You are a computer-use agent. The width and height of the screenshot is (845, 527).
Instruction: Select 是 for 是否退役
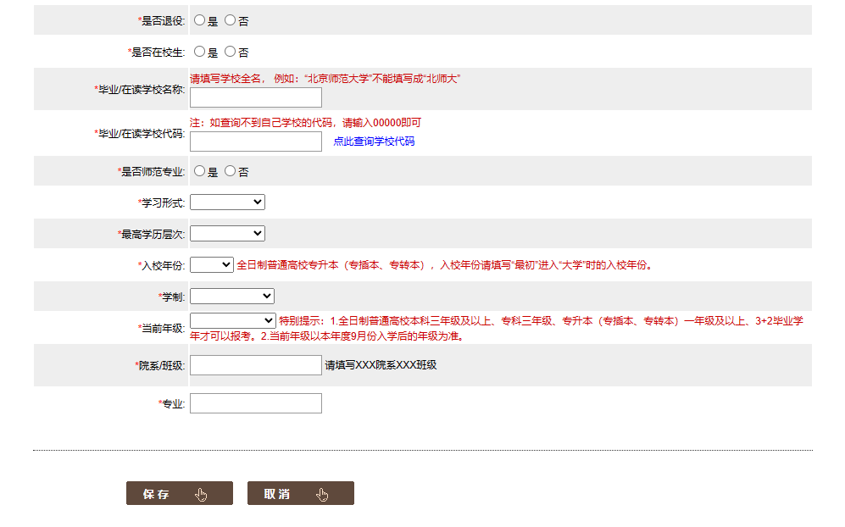pyautogui.click(x=199, y=20)
